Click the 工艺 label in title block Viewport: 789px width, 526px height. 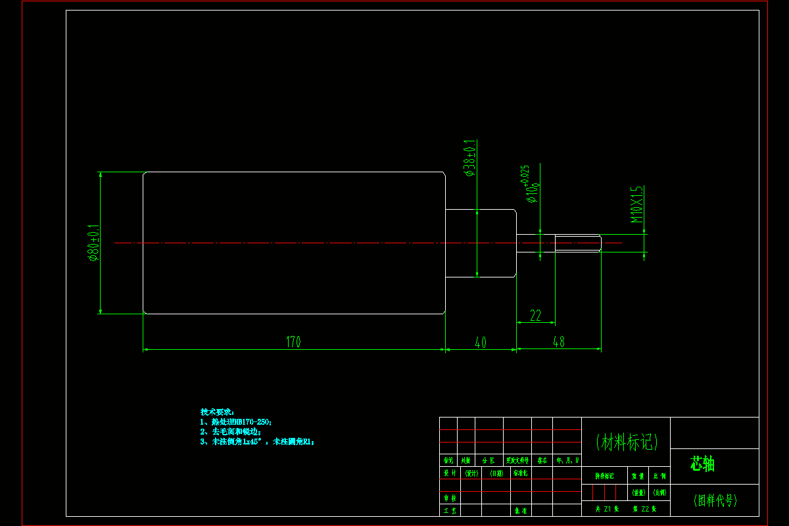pos(450,510)
